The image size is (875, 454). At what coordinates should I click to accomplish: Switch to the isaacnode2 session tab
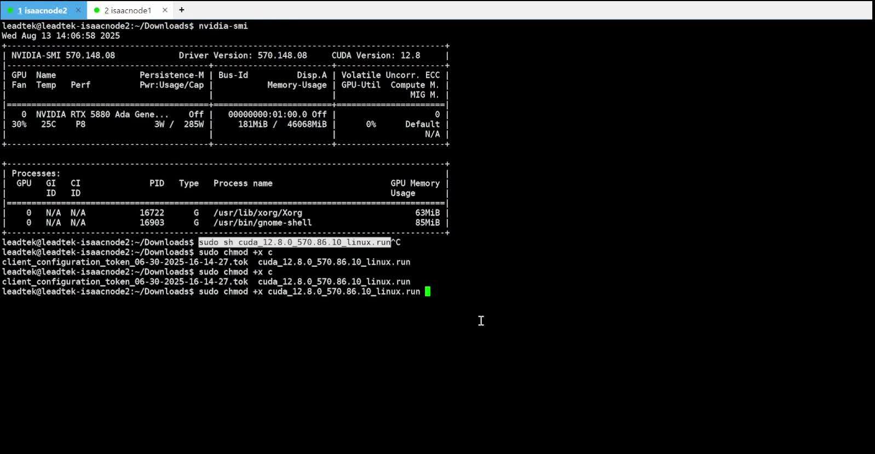click(x=43, y=10)
